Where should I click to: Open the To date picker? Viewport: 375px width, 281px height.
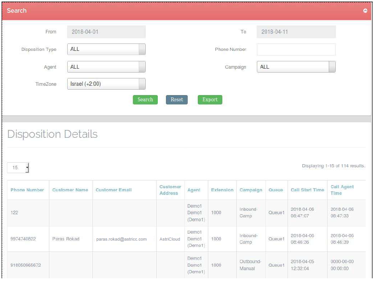(x=297, y=31)
